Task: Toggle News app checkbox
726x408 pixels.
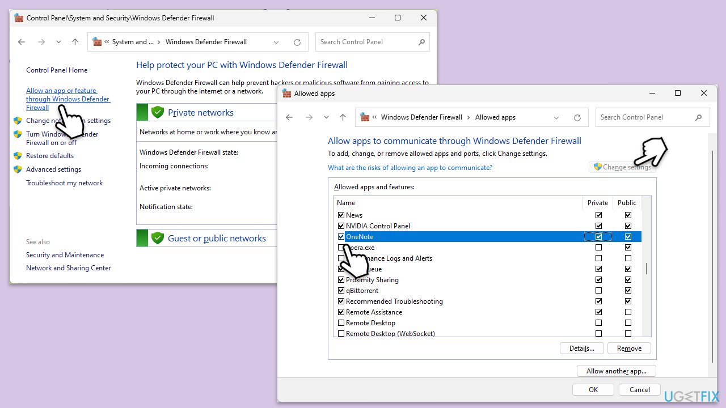Action: tap(341, 215)
